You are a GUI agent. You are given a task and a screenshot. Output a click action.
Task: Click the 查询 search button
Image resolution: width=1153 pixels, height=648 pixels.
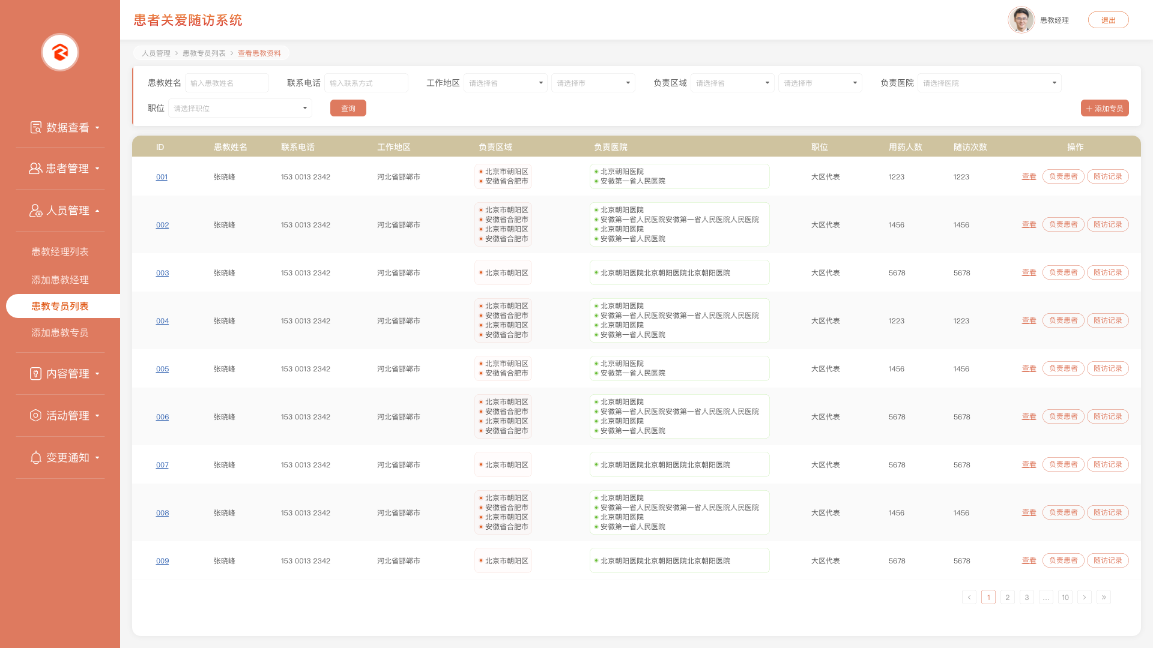[348, 108]
